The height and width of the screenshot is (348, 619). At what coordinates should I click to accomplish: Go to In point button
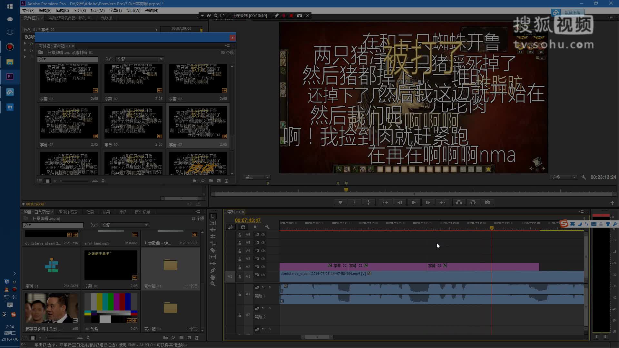385,202
